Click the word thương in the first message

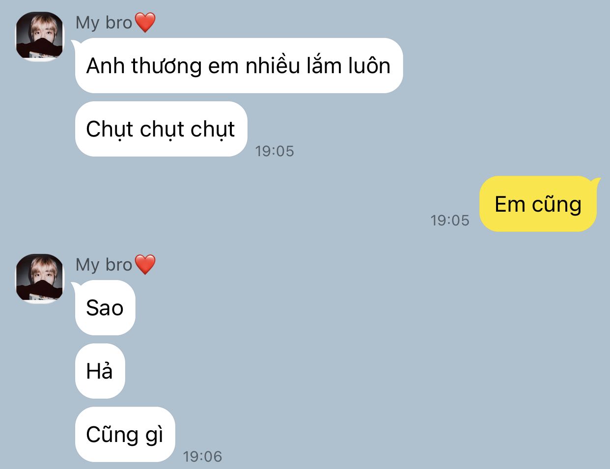(166, 66)
